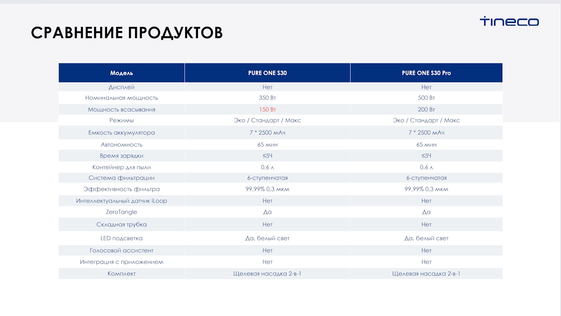Select the 'PURE ONE S30 Pro' header cell
This screenshot has width=561, height=316.
click(x=426, y=73)
